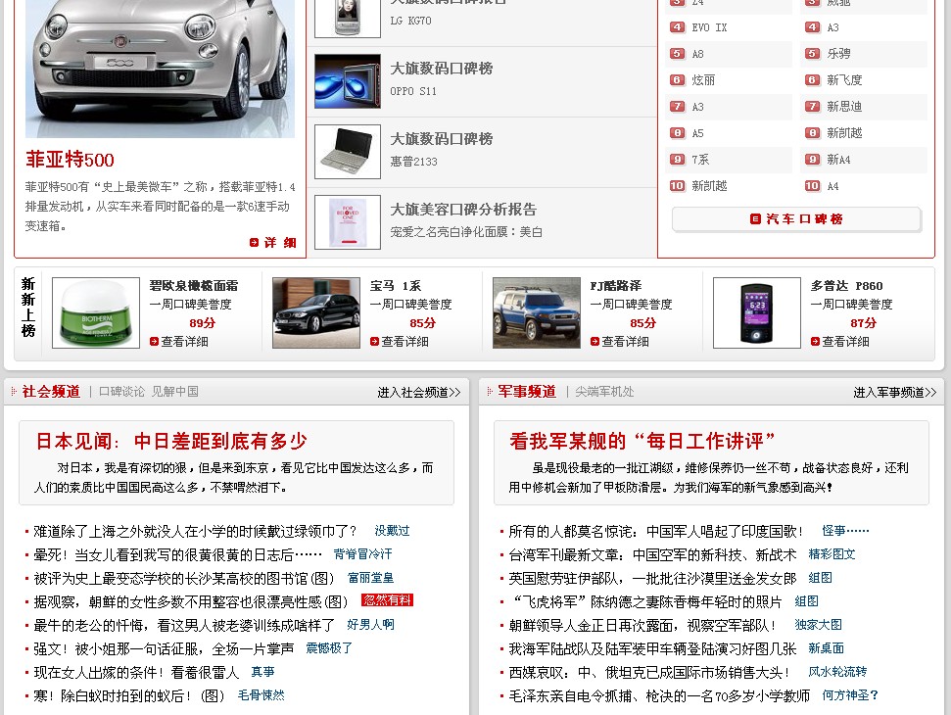Open the 菲亚特500 详细 link
Screen dimensions: 951x715
coord(273,243)
